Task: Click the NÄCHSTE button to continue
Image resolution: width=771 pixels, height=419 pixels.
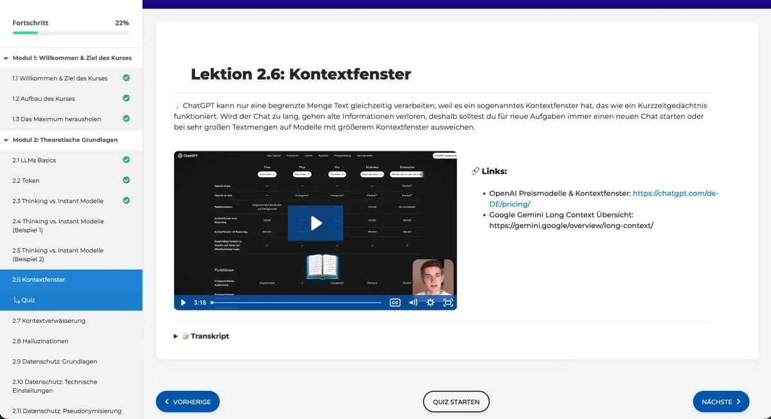Action: click(x=721, y=401)
